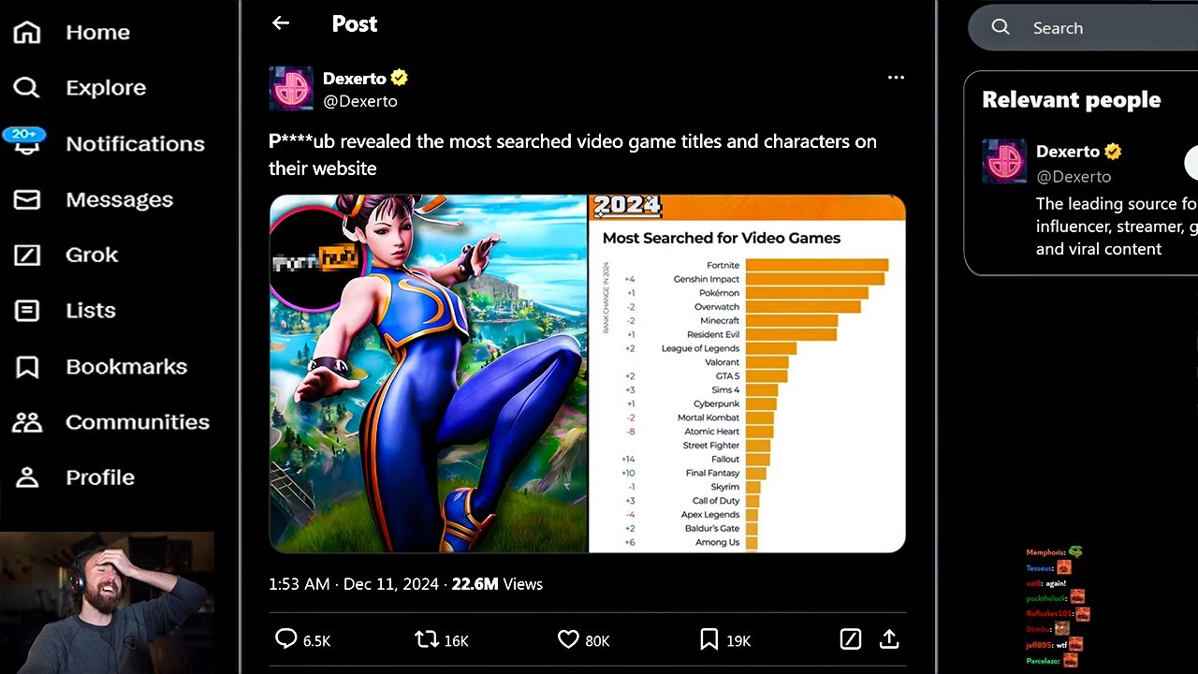The width and height of the screenshot is (1198, 674).
Task: Click the Search input field
Action: [x=1083, y=28]
